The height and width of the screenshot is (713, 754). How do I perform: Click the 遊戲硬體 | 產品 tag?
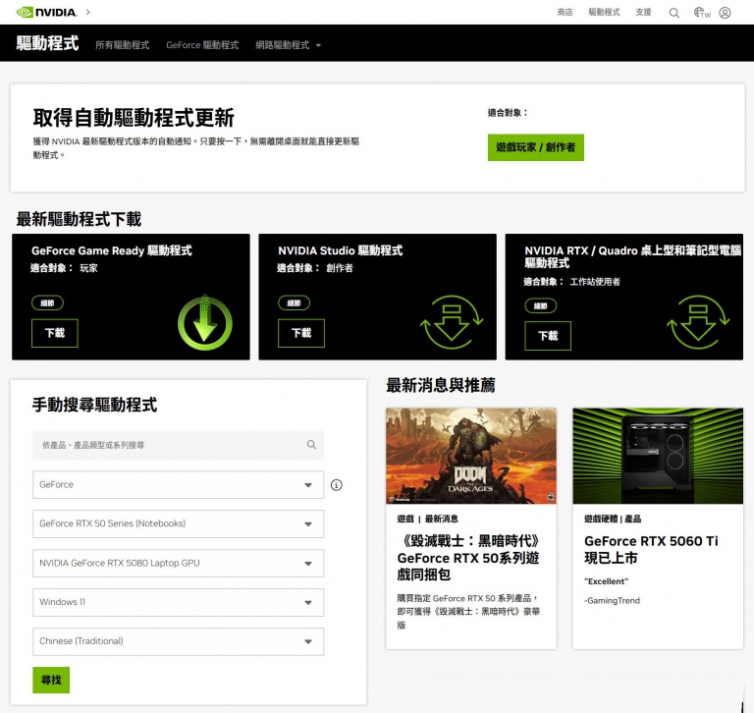tap(613, 519)
